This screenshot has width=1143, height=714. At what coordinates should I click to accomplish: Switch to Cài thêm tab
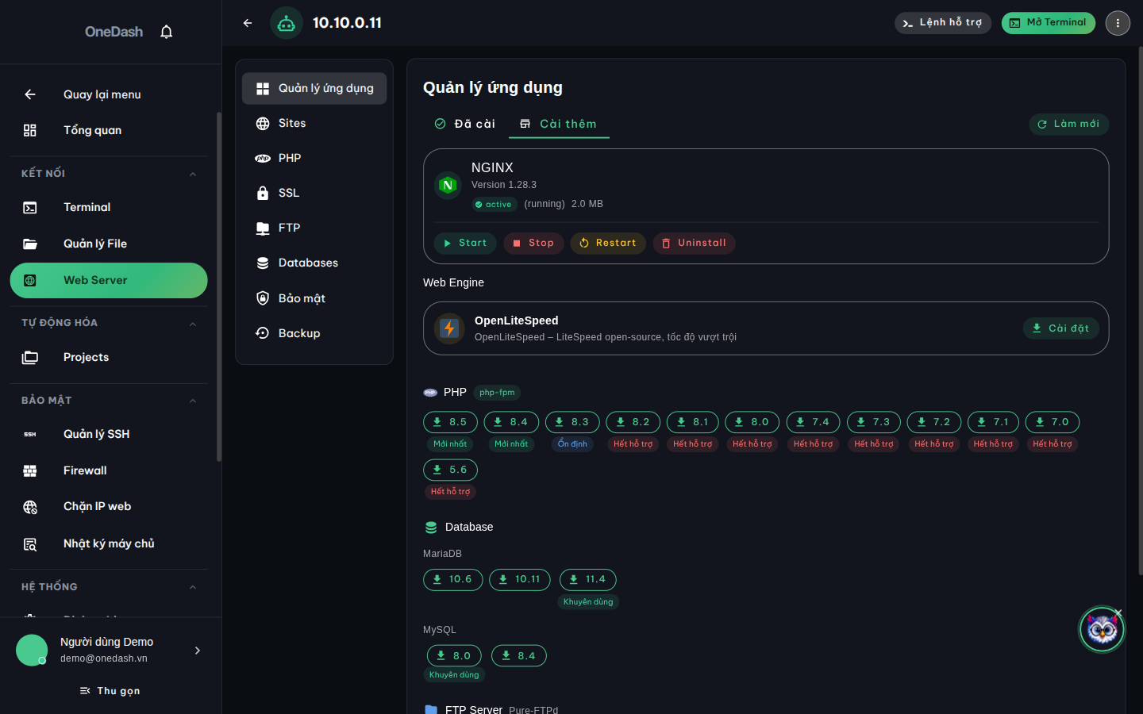point(559,124)
